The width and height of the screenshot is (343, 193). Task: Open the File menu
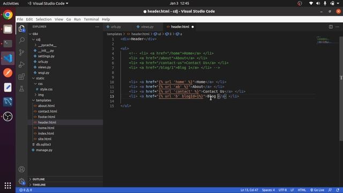coord(20,19)
